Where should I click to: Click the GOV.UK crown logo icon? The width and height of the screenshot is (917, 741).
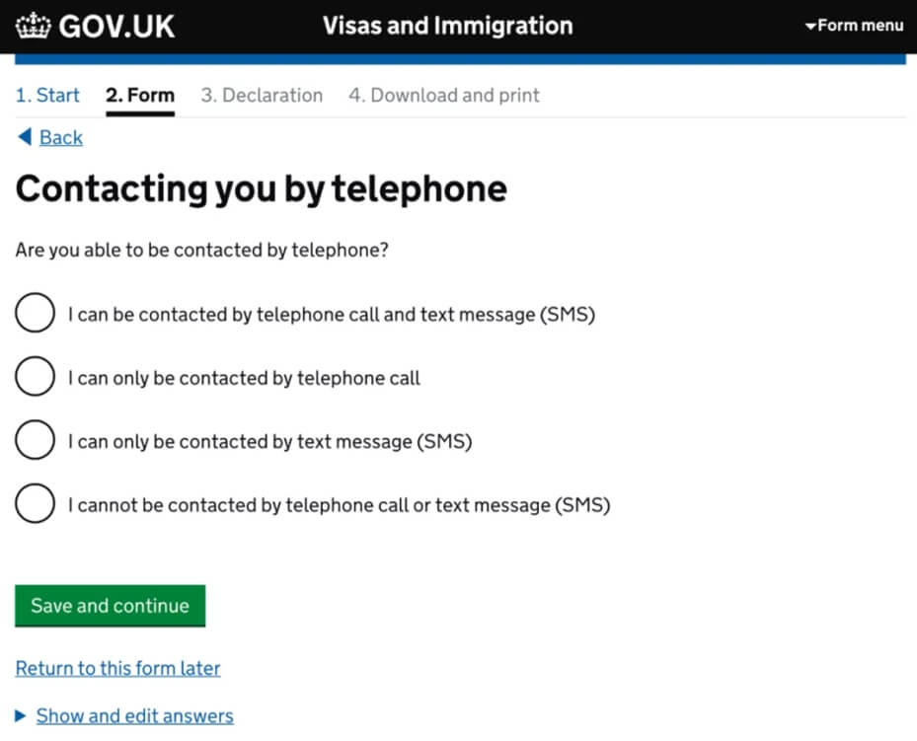34,26
